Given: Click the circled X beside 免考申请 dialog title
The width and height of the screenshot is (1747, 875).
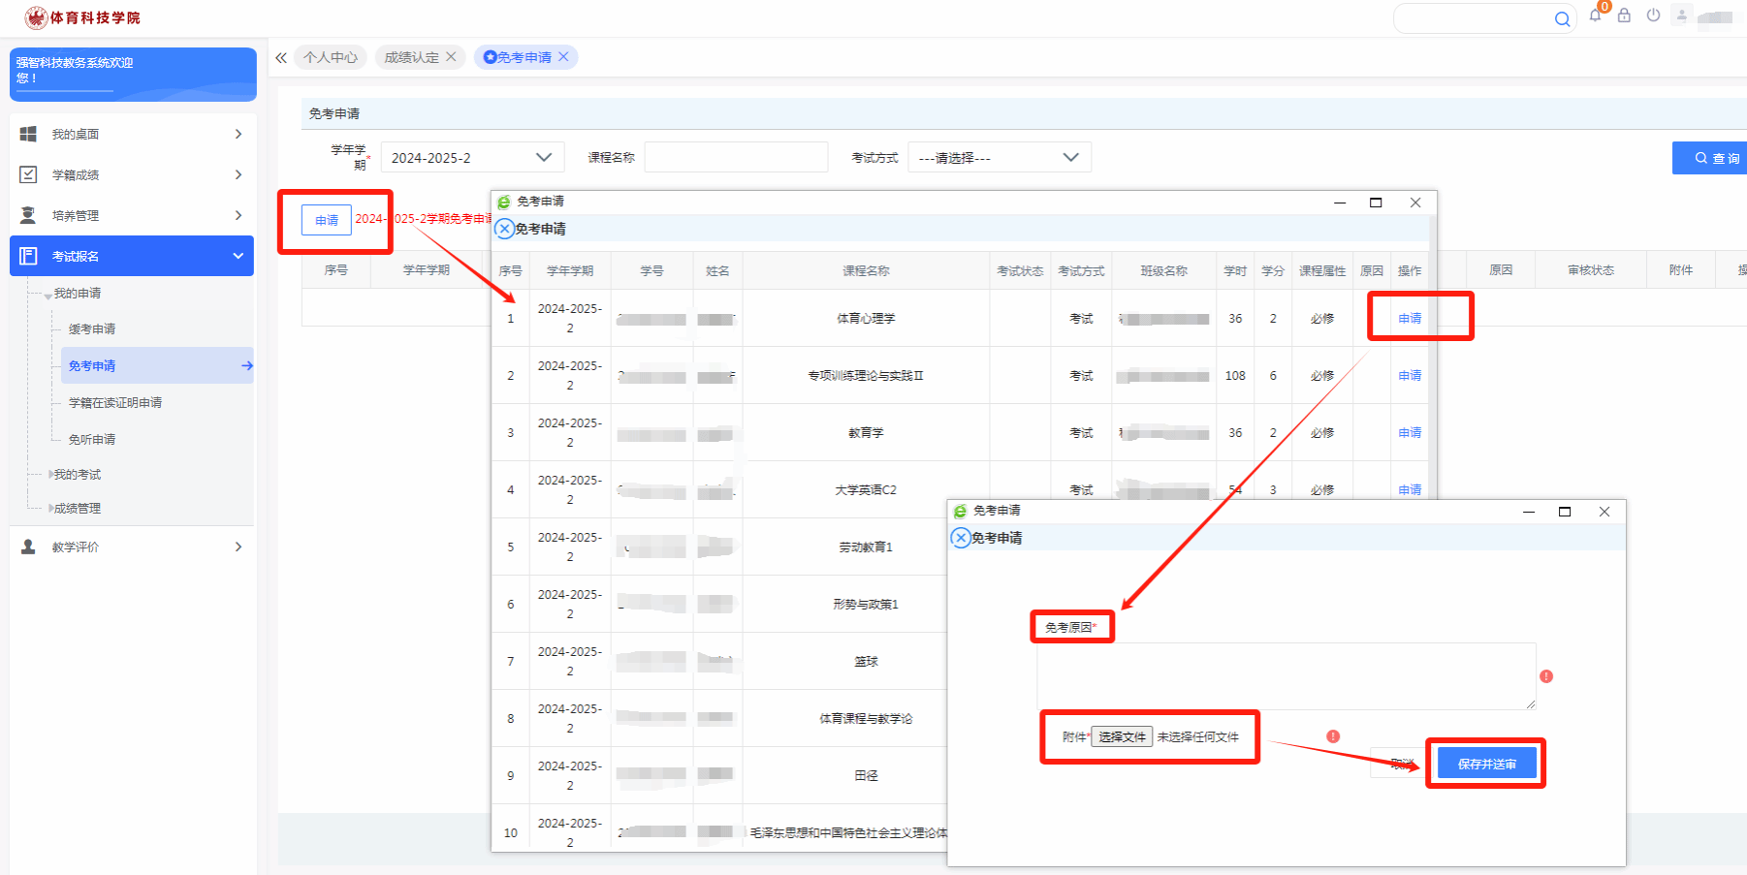Looking at the screenshot, I should click(x=504, y=230).
